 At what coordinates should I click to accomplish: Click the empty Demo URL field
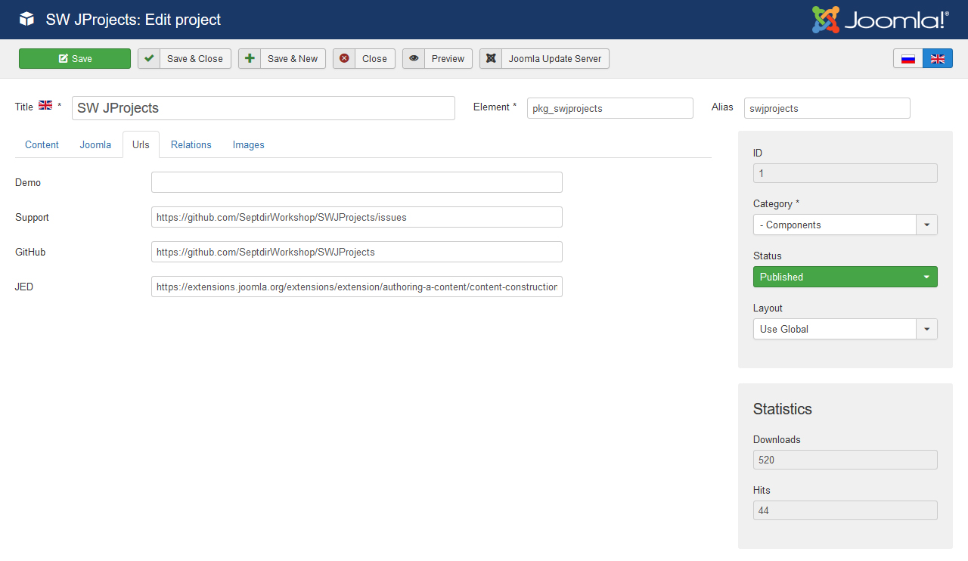[357, 182]
